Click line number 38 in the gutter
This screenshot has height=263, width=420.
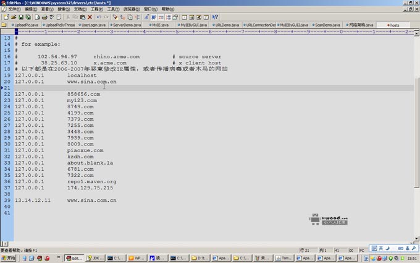click(x=7, y=194)
